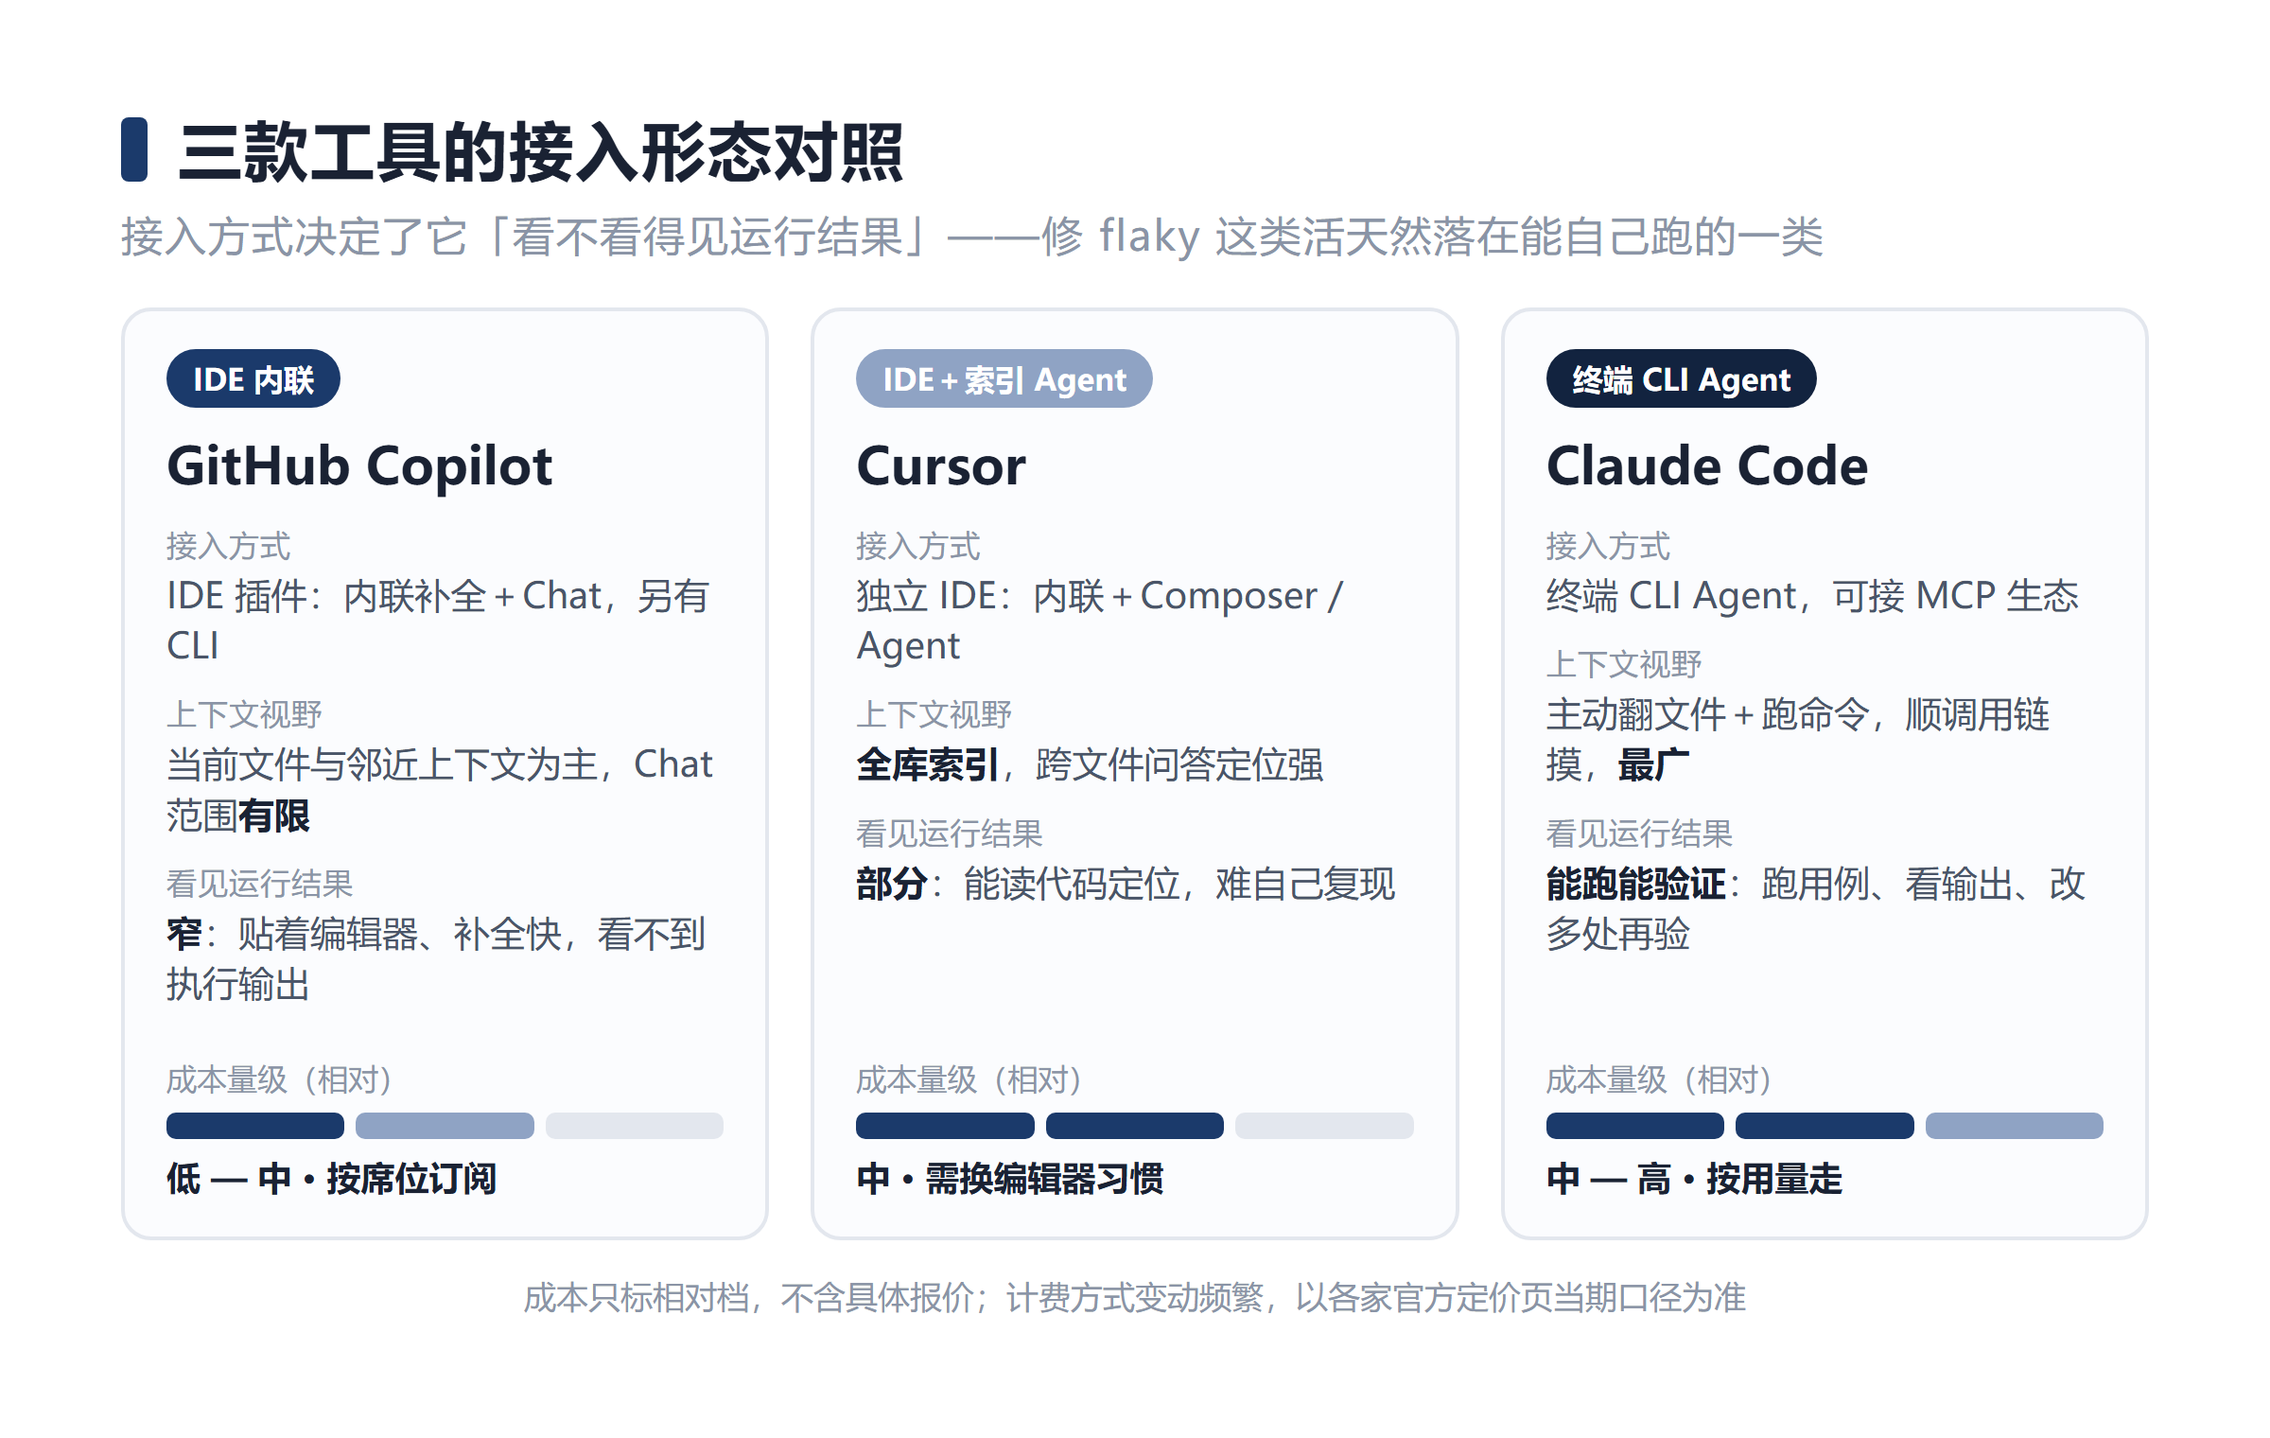Click 成本量级（相对） label in GitHub Copilot card
The height and width of the screenshot is (1438, 2270).
(x=279, y=1079)
